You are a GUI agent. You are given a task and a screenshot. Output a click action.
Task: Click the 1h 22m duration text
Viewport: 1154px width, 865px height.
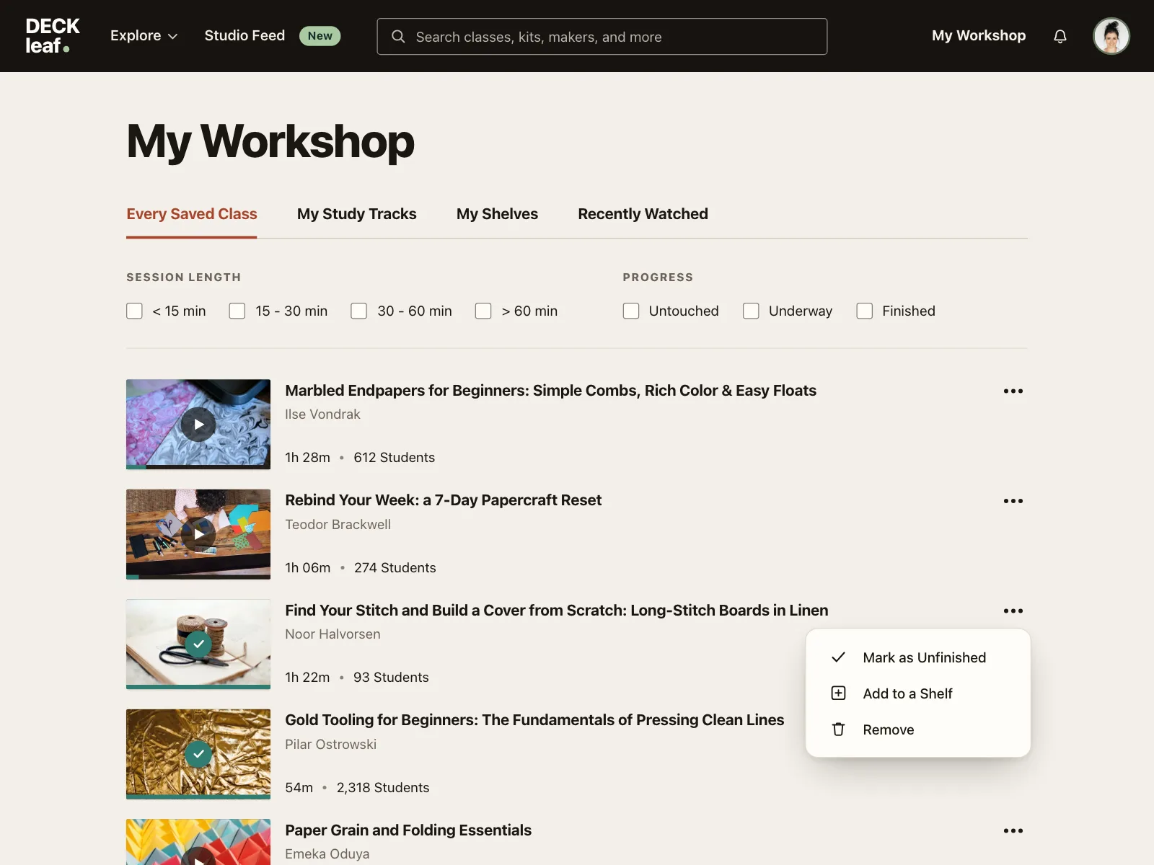(307, 678)
